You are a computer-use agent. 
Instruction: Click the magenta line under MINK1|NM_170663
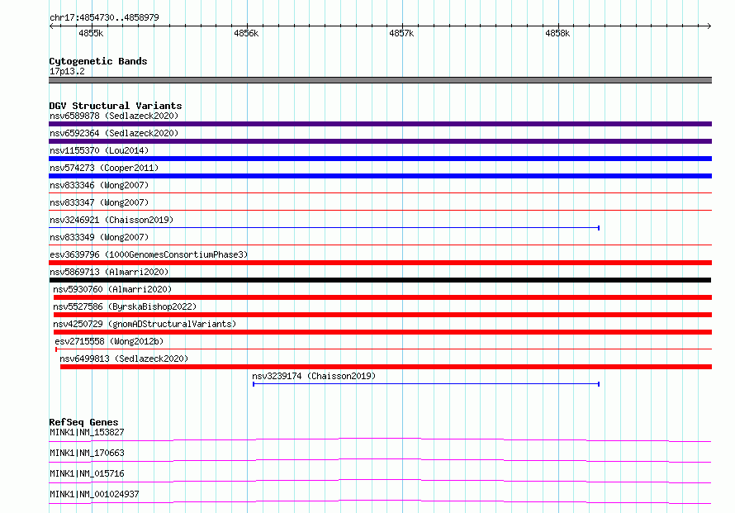pyautogui.click(x=380, y=460)
